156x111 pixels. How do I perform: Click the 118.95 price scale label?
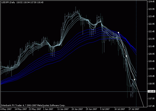(x=151, y=84)
